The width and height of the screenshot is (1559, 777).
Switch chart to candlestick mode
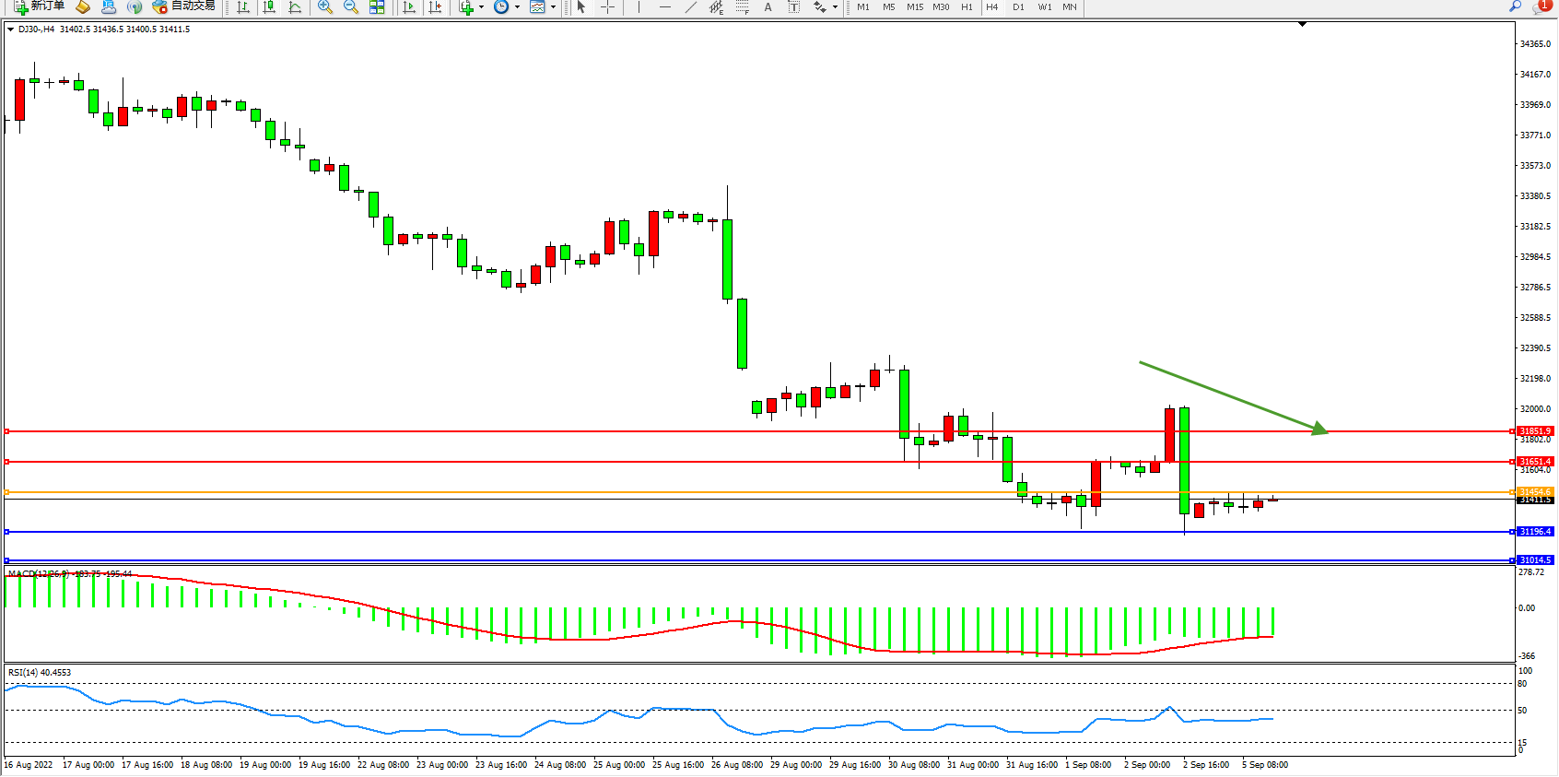269,7
